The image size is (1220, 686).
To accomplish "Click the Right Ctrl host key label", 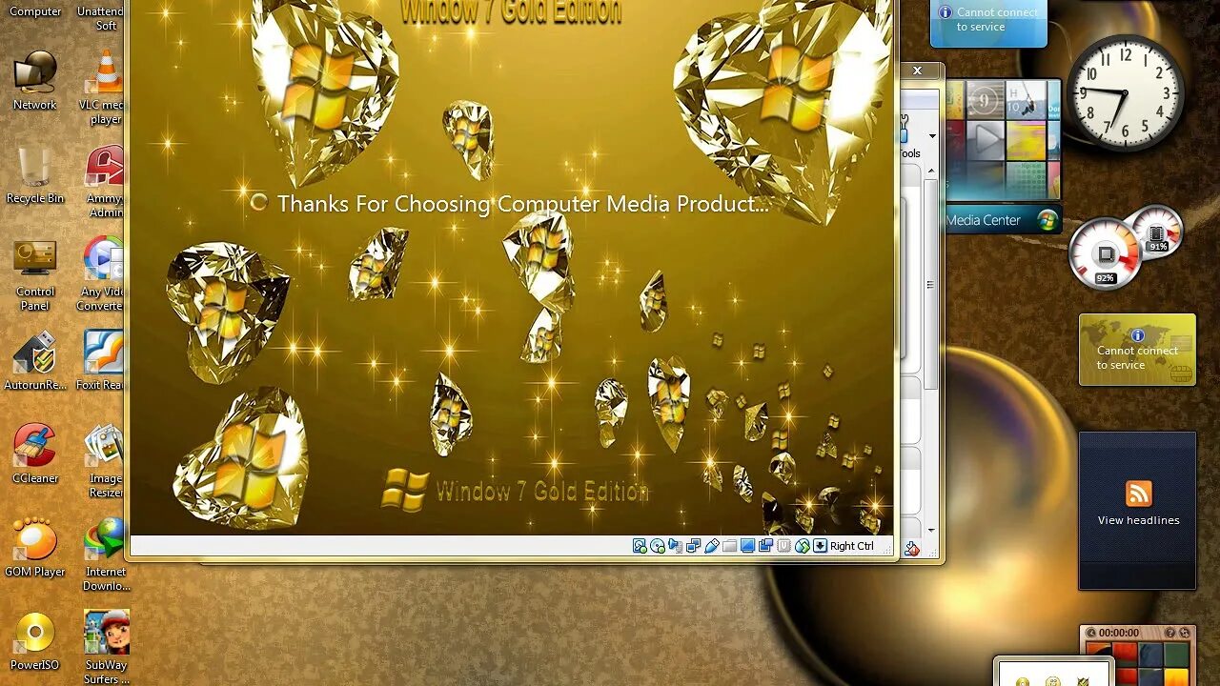I will [852, 546].
